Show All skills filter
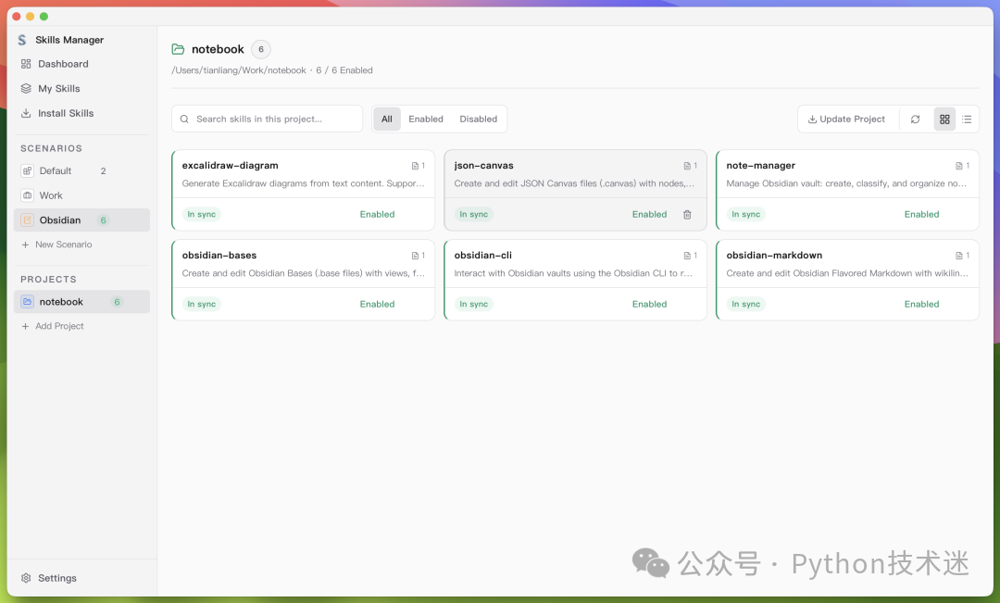The height and width of the screenshot is (603, 1000). pyautogui.click(x=387, y=119)
